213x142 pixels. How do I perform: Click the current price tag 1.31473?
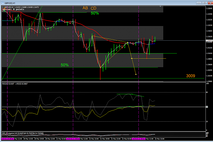209,41
